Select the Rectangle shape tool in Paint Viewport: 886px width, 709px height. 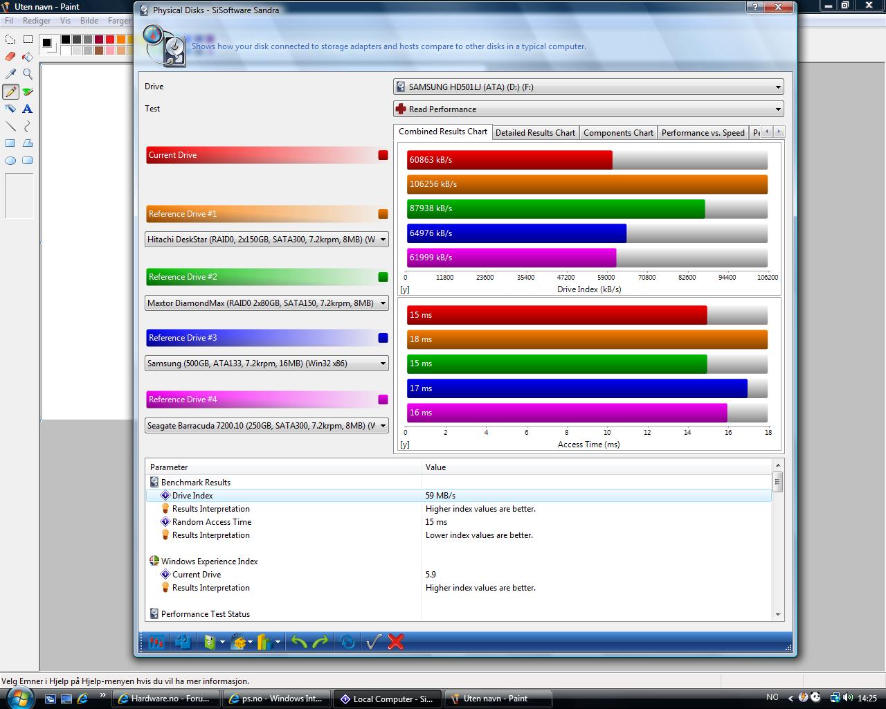coord(10,143)
